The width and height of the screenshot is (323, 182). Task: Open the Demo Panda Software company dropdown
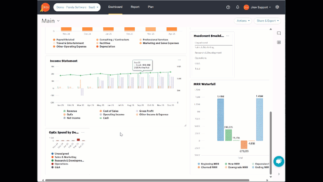[77, 7]
